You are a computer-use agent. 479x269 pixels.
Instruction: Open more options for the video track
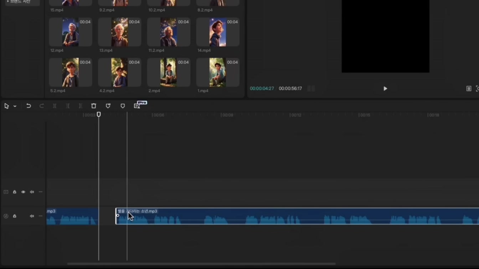point(41,192)
